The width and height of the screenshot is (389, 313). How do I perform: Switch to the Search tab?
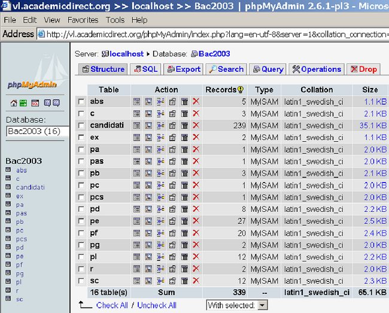tap(226, 69)
